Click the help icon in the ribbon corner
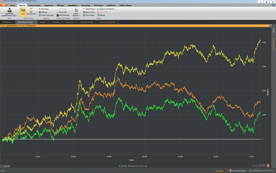The width and height of the screenshot is (276, 173). 273,5
